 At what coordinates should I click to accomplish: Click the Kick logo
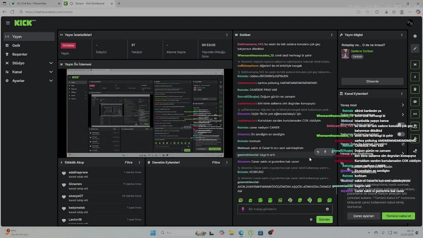23,23
